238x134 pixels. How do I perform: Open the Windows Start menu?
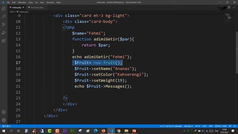(x=3, y=131)
